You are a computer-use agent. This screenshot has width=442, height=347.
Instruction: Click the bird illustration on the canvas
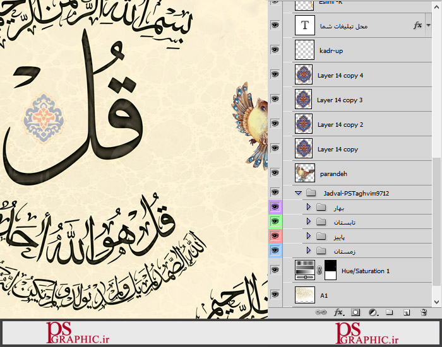[x=250, y=126]
